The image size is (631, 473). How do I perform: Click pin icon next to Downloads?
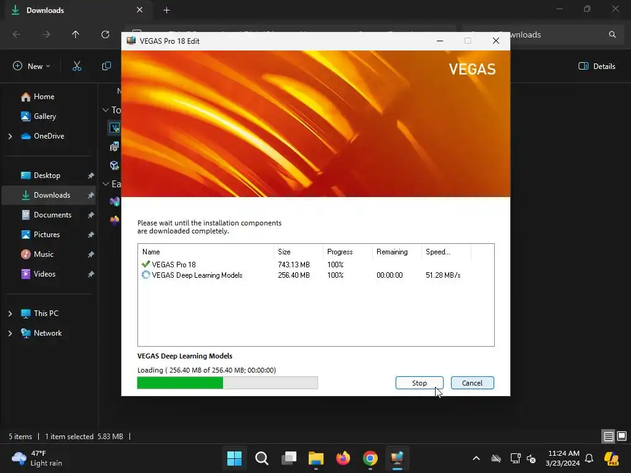[91, 195]
